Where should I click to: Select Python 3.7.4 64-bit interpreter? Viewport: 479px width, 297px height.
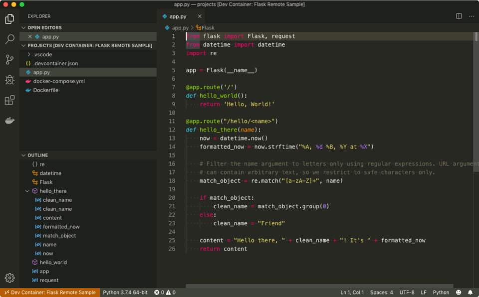(x=125, y=293)
